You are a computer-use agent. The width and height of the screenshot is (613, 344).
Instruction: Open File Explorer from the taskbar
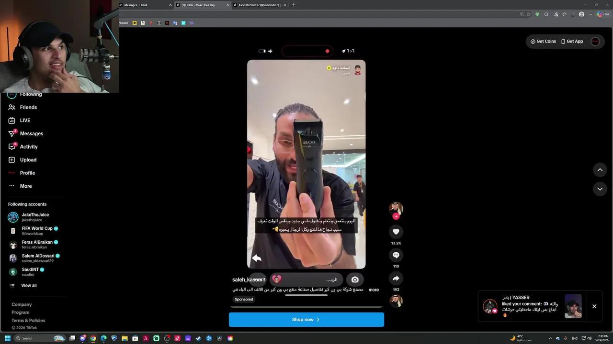point(125,338)
